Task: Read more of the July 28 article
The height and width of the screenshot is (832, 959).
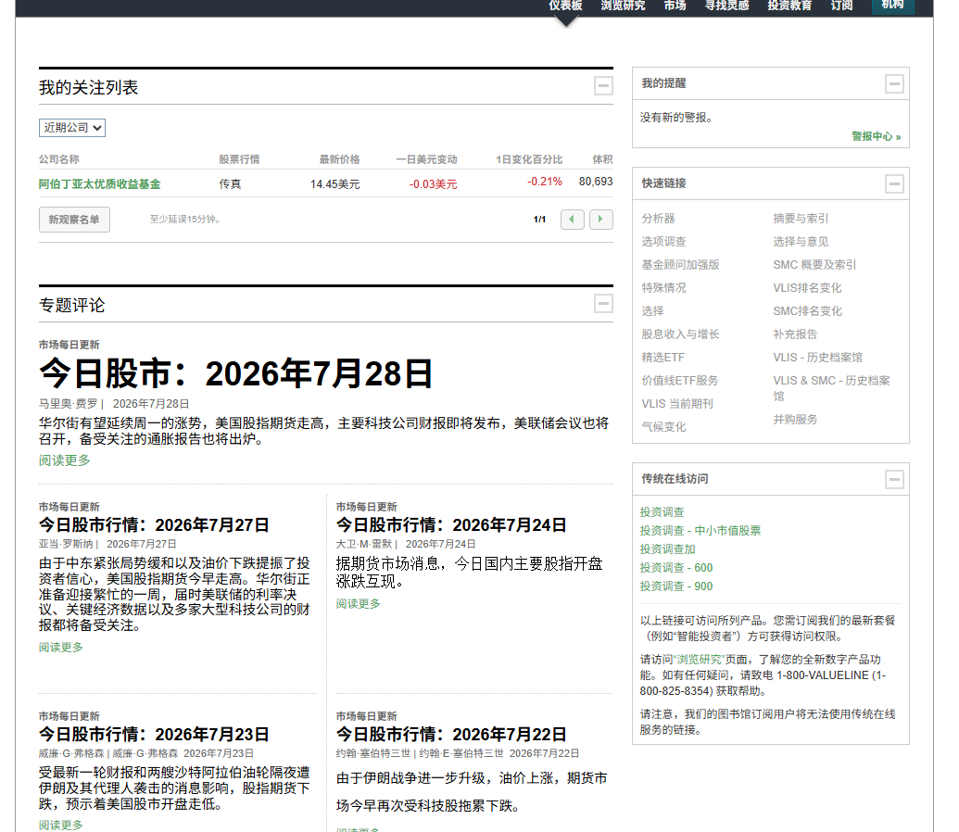Action: pyautogui.click(x=64, y=460)
